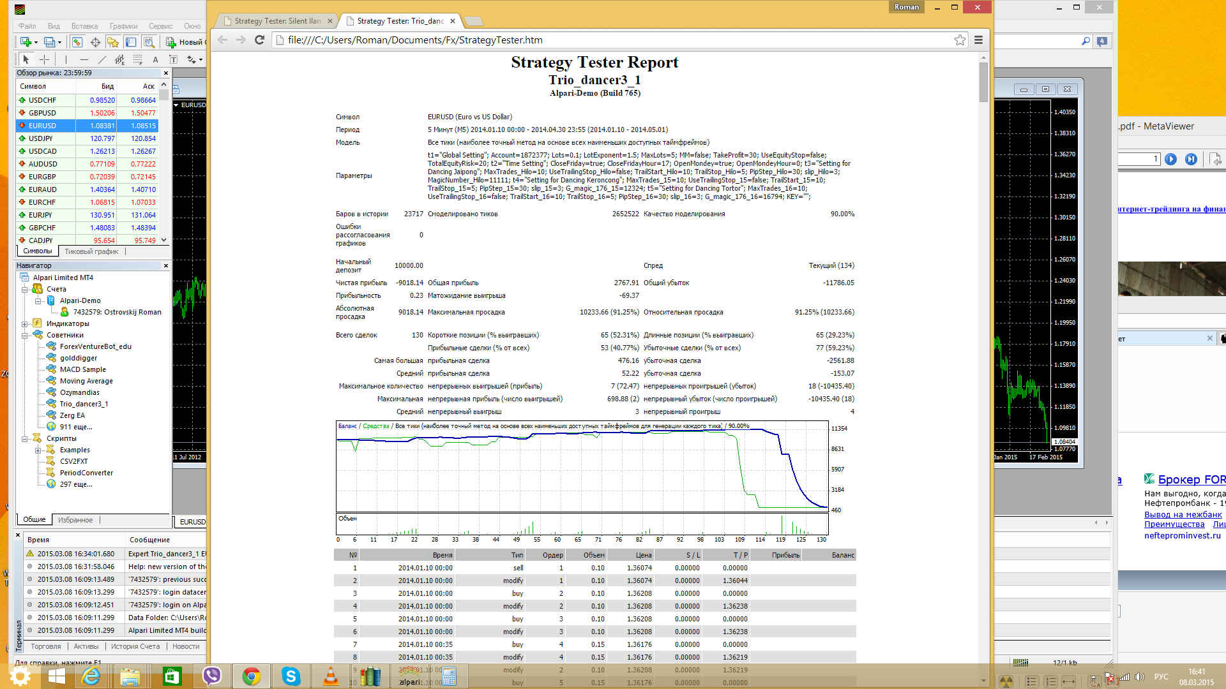The image size is (1226, 689).
Task: Select the Trio_dancer3_1 expert advisor
Action: coord(84,404)
